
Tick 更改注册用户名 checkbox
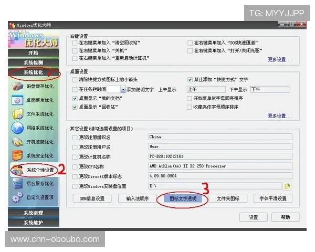click(75, 147)
